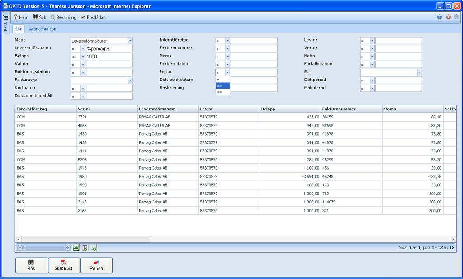Screen dimensions: 463x279
Task: Open the Fakturatyp dropdown
Action: tap(130, 80)
